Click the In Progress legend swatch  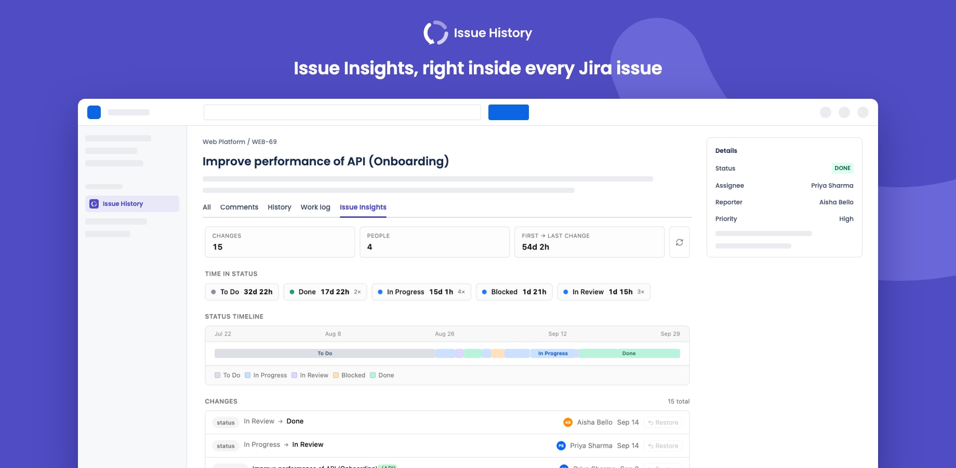pyautogui.click(x=248, y=375)
